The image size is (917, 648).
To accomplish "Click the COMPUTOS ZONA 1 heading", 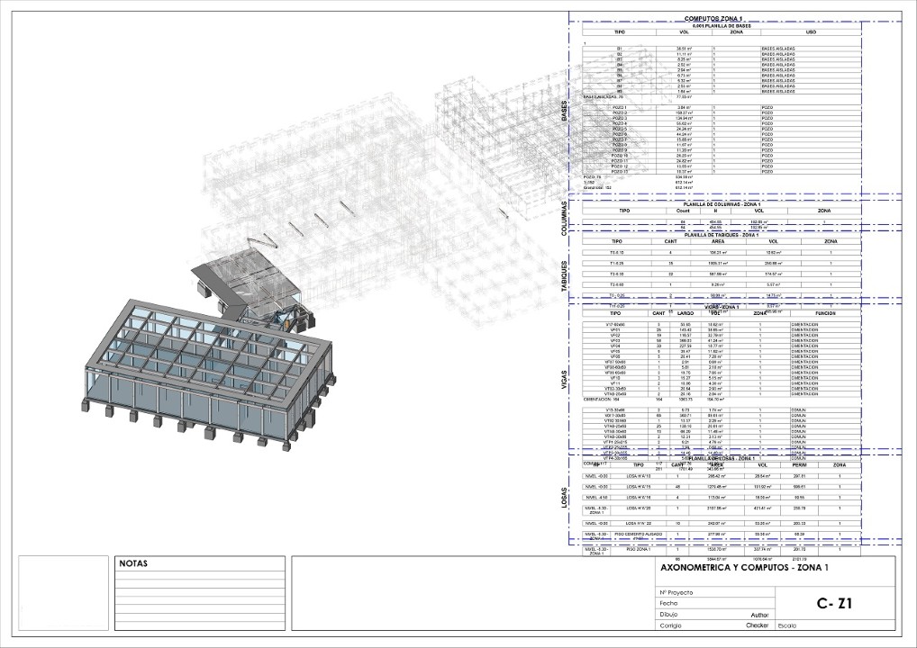I will tap(715, 18).
